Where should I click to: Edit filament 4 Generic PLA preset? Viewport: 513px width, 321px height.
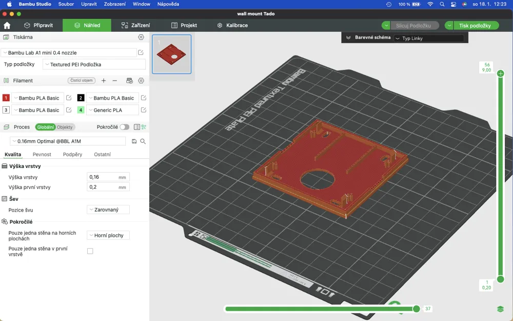143,110
